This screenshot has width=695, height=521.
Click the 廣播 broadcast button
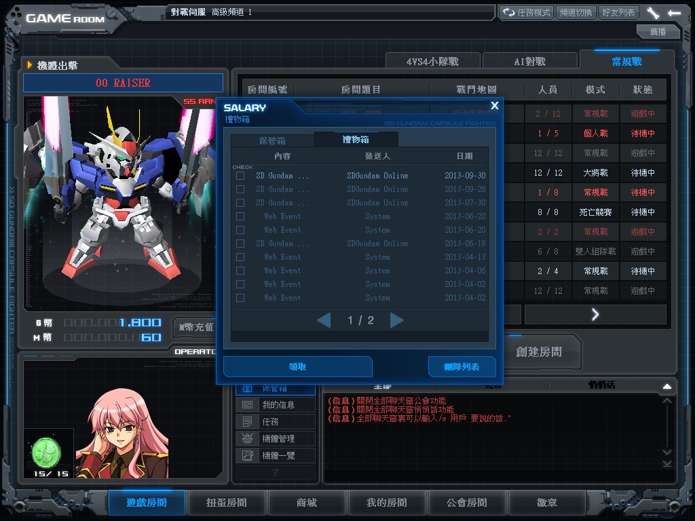658,31
